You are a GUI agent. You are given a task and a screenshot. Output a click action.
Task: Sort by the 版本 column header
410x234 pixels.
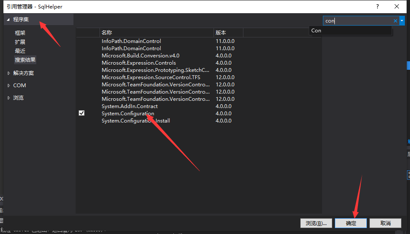[228, 33]
